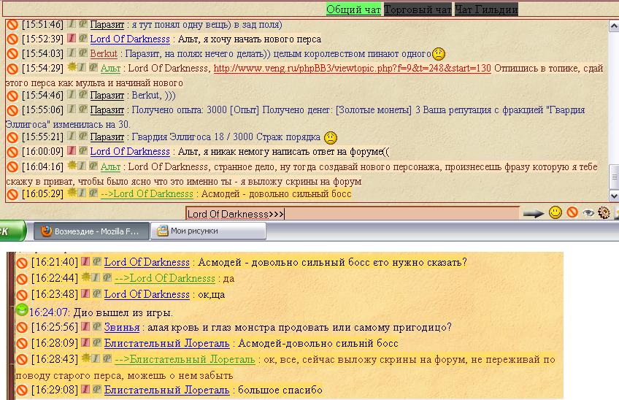Click ignore icon on the 15:55:21 message
619x400 pixels.
(12, 137)
